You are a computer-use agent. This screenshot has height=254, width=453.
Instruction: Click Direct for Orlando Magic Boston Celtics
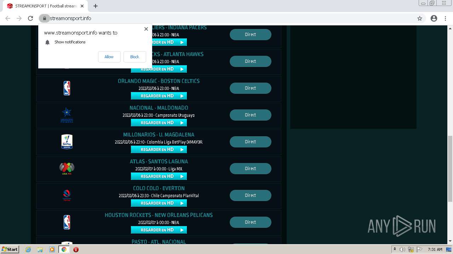coord(250,88)
